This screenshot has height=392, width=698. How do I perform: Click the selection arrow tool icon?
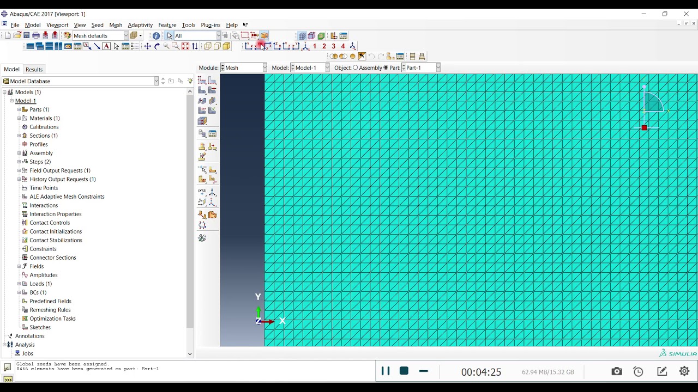(x=170, y=35)
